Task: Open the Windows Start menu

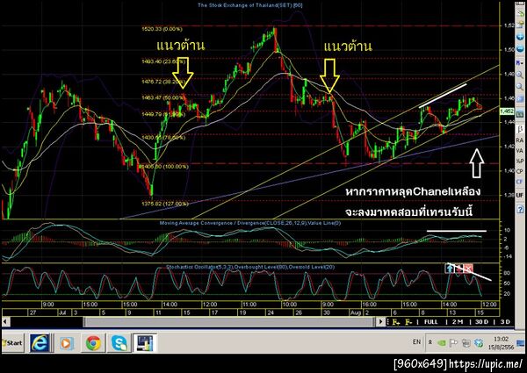Action: (x=13, y=343)
